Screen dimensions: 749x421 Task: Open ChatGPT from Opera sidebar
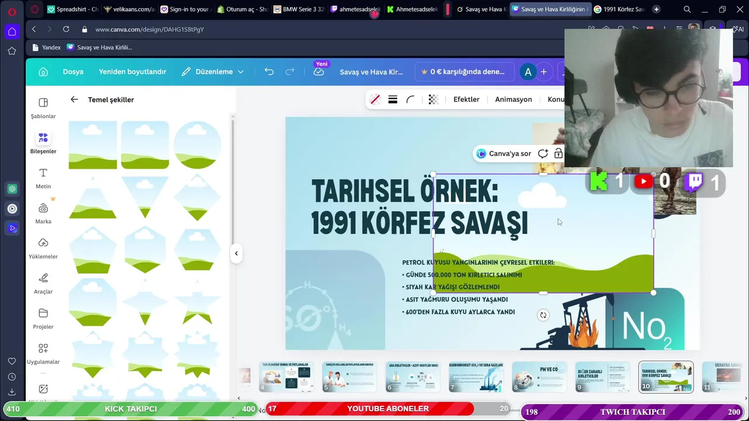pos(12,189)
